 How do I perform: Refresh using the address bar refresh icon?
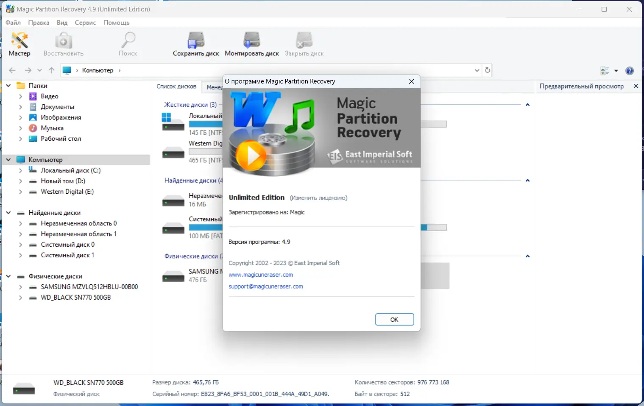tap(487, 70)
